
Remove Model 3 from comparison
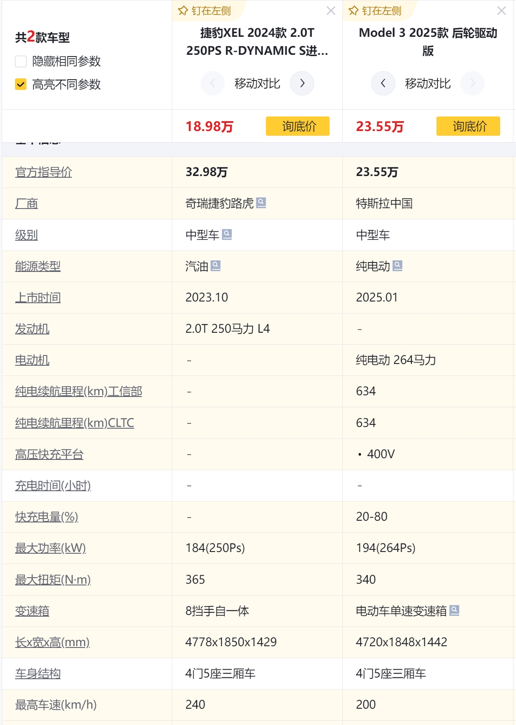click(x=501, y=11)
